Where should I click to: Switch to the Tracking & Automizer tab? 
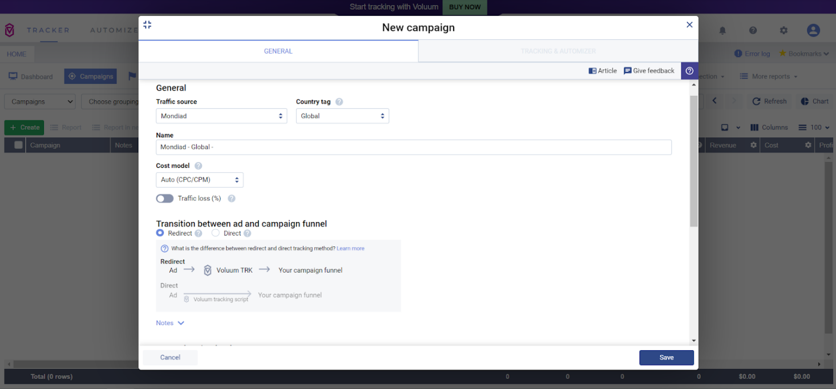pos(558,51)
